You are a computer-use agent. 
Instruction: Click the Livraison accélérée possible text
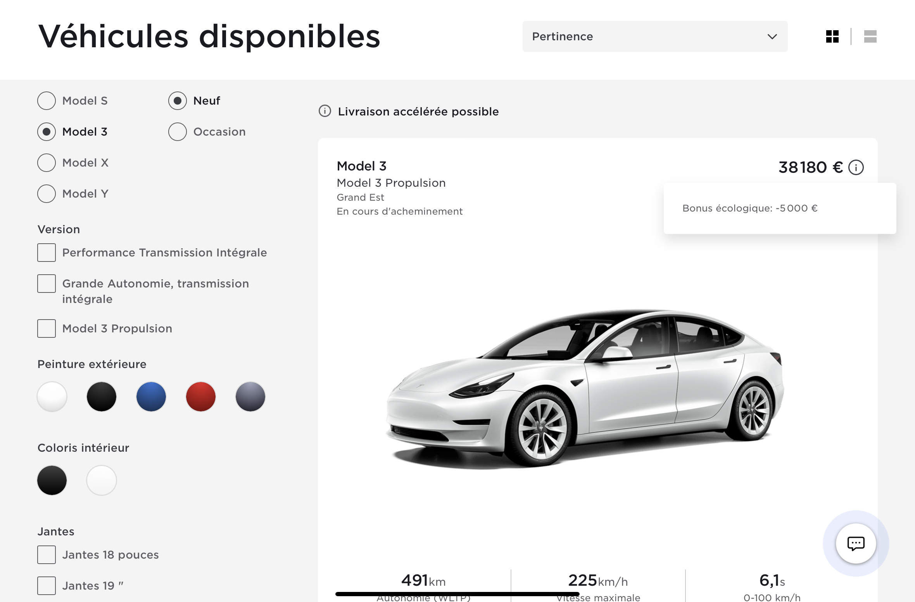tap(418, 112)
